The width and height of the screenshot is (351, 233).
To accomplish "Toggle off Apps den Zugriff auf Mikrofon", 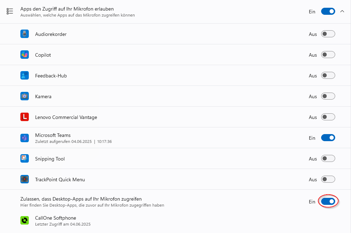I will [328, 11].
